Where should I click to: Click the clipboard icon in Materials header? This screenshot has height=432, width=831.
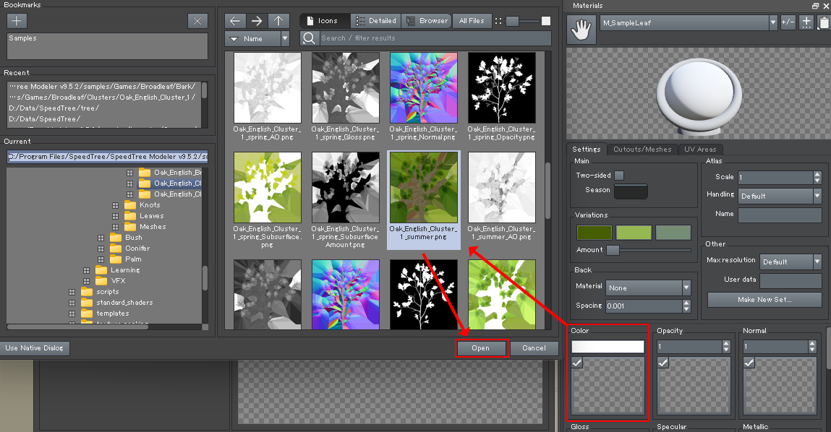824,22
